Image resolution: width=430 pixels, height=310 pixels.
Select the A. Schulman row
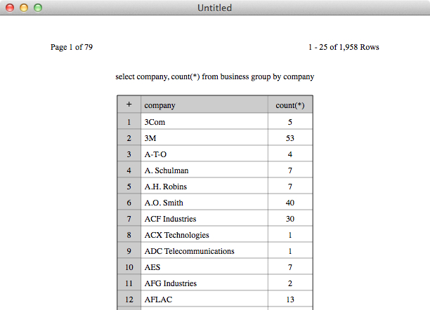click(x=204, y=170)
